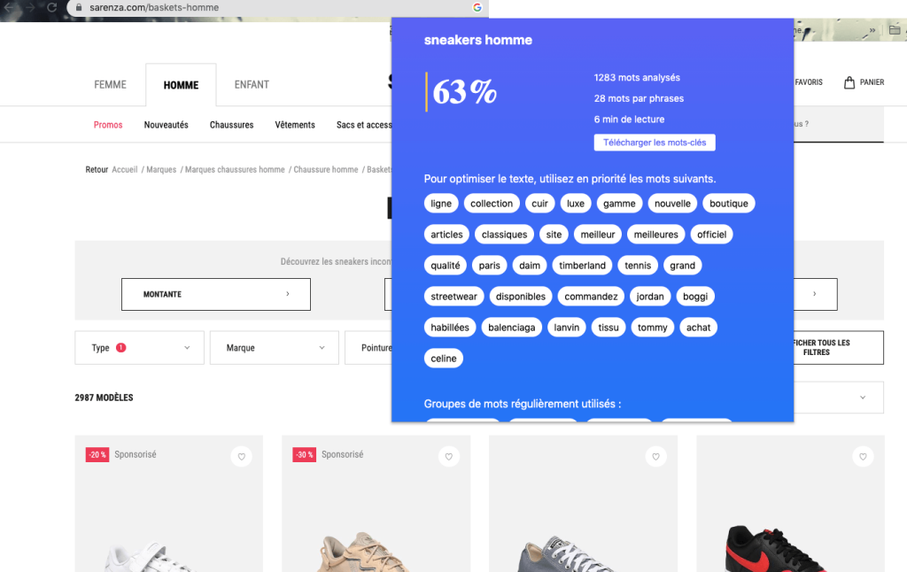This screenshot has height=572, width=907.
Task: Click the 'sneakers homme' panel title
Action: pyautogui.click(x=477, y=40)
